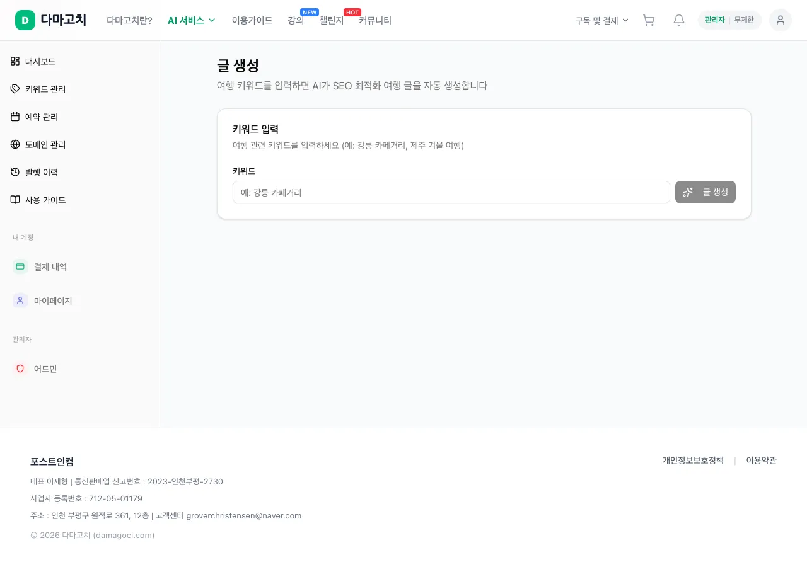The width and height of the screenshot is (807, 567).
Task: Open the 강의 menu item
Action: [296, 20]
